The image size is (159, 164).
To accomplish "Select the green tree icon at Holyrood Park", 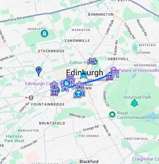I will [x=134, y=103].
